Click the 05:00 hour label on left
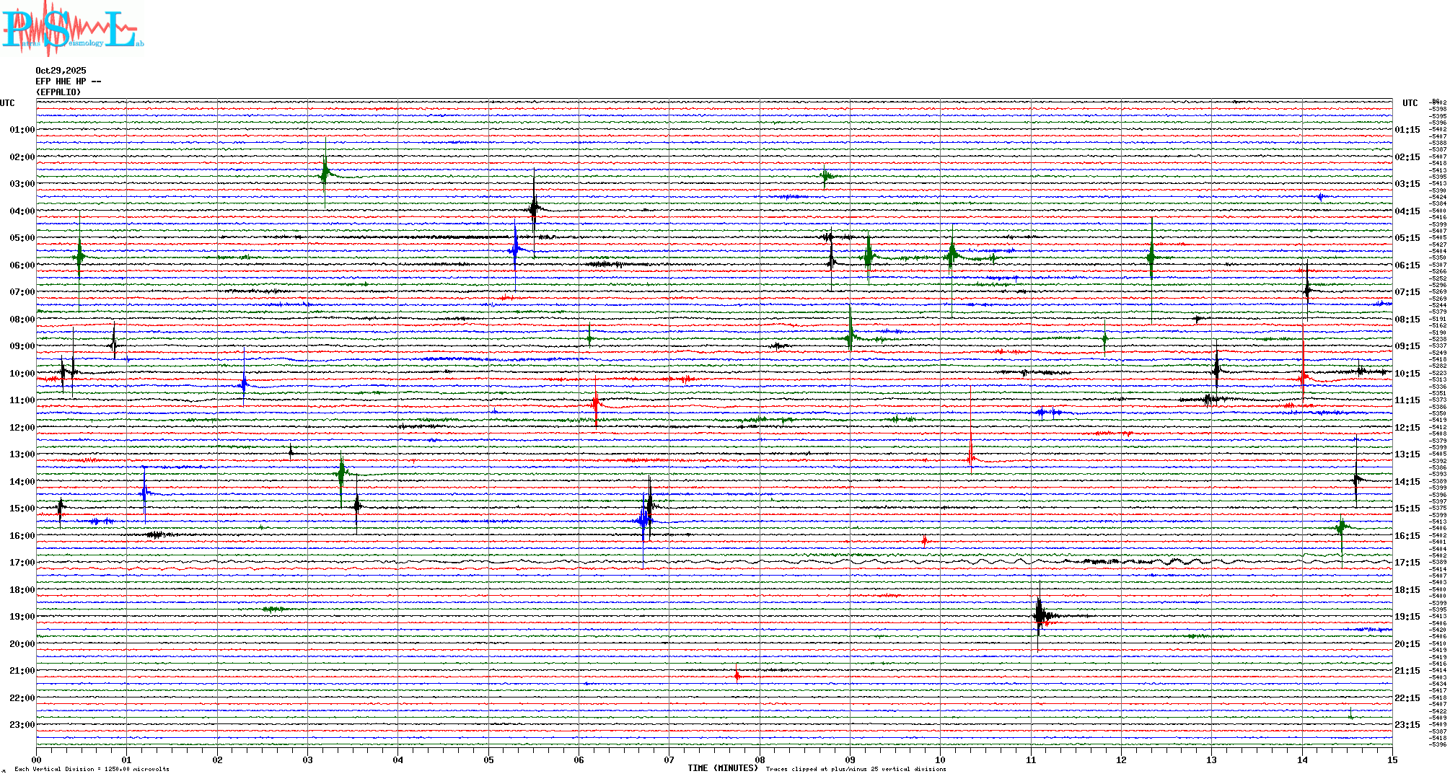1450x779 pixels. pos(22,238)
